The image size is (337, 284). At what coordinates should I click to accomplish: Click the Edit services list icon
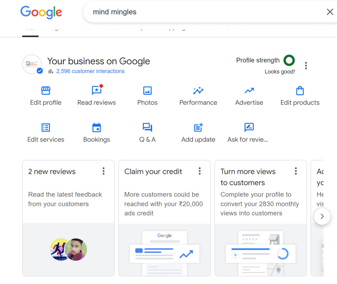click(46, 128)
